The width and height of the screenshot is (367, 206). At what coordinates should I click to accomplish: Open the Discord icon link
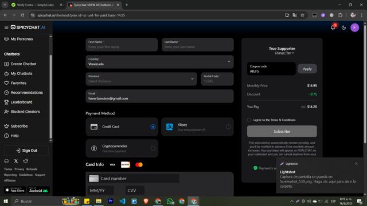pos(6,161)
